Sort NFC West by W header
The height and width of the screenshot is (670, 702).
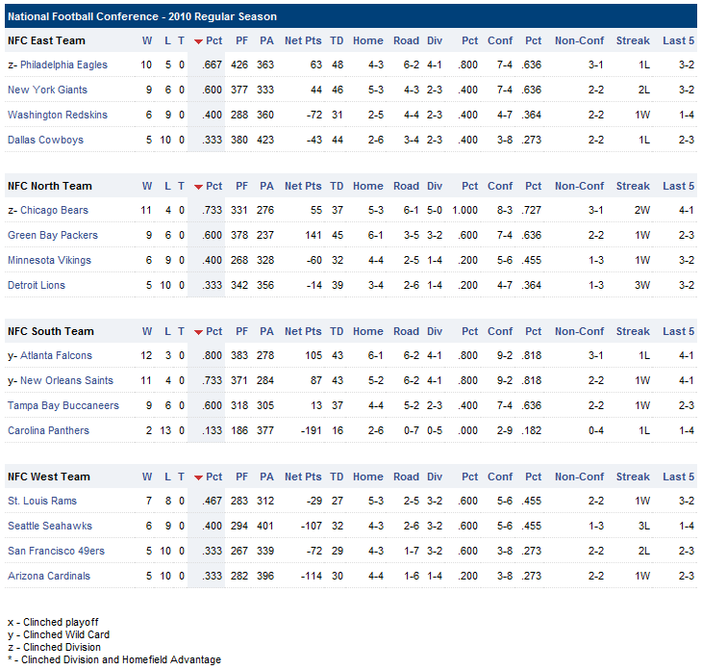point(147,477)
